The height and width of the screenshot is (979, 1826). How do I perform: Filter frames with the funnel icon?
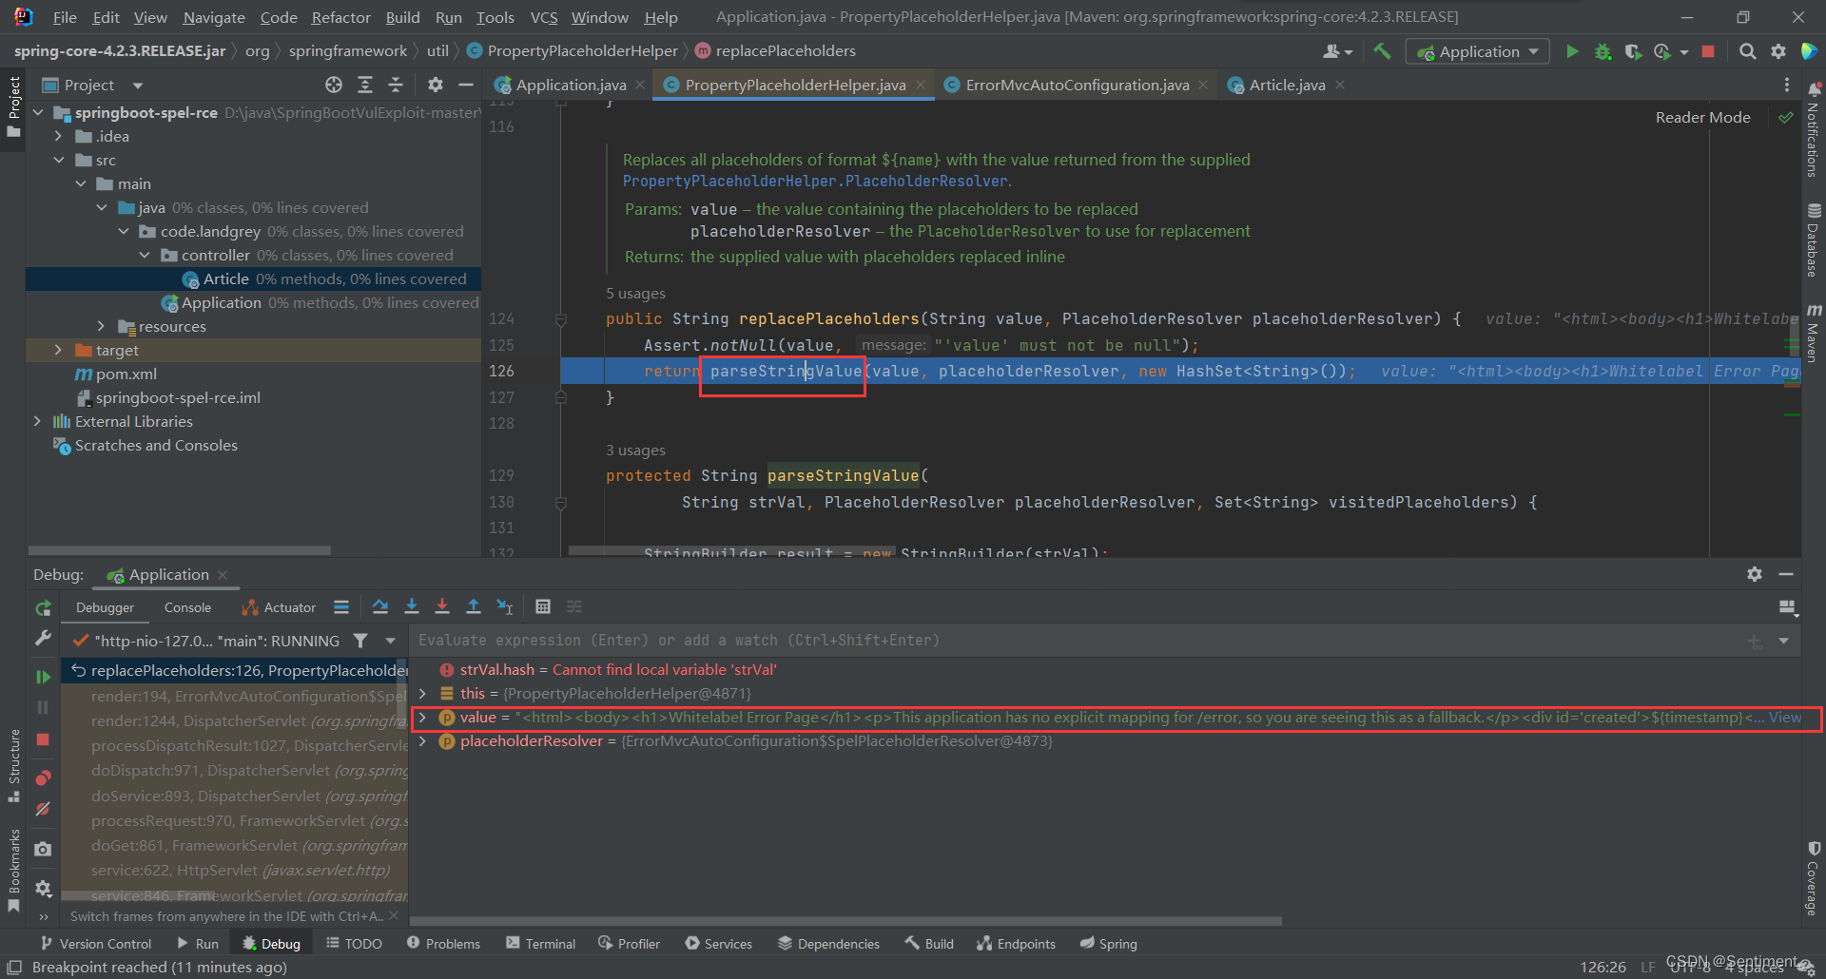click(x=360, y=641)
